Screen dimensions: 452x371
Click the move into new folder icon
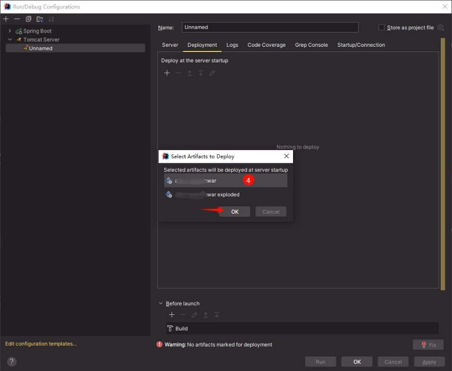40,19
